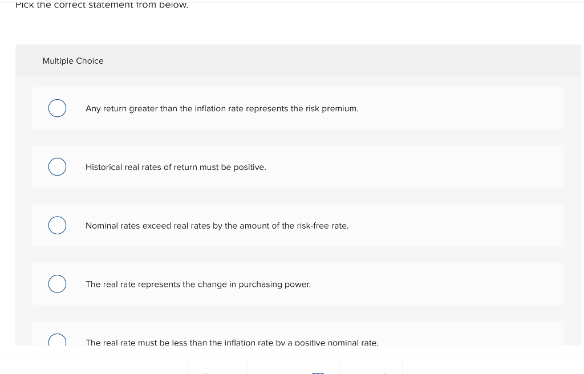Image resolution: width=584 pixels, height=374 pixels.
Task: Click the question prompt 'Pick the correct statement'
Action: 102,6
